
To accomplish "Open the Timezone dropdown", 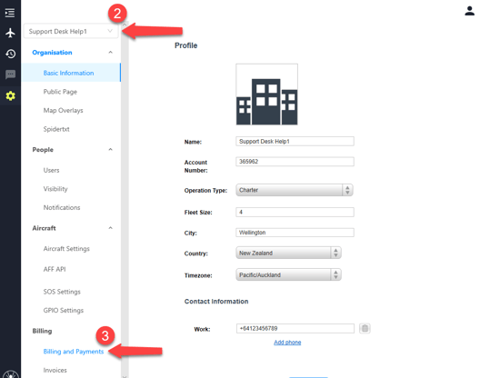I will pos(288,274).
